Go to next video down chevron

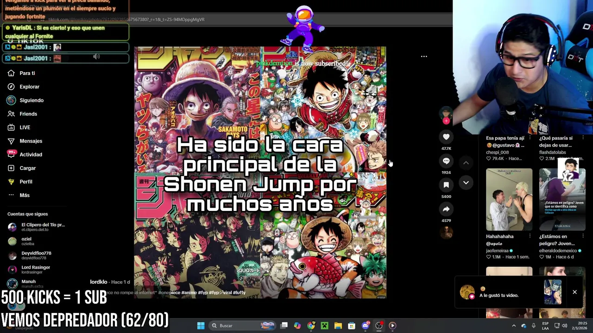[x=466, y=183]
